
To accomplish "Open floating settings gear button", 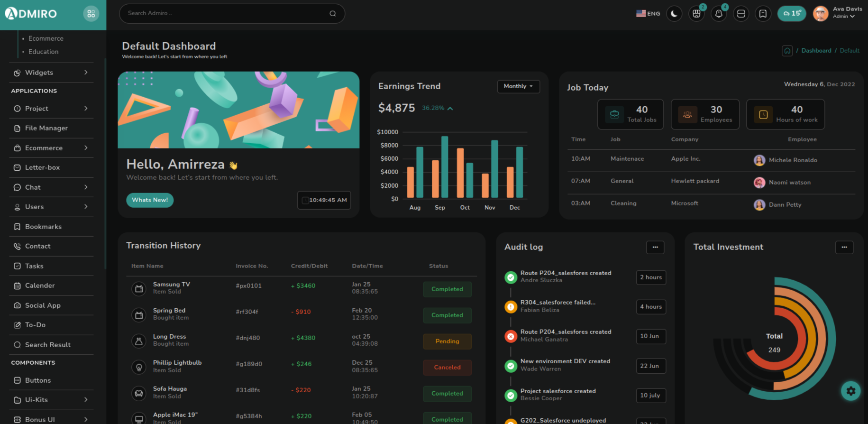I will 850,391.
